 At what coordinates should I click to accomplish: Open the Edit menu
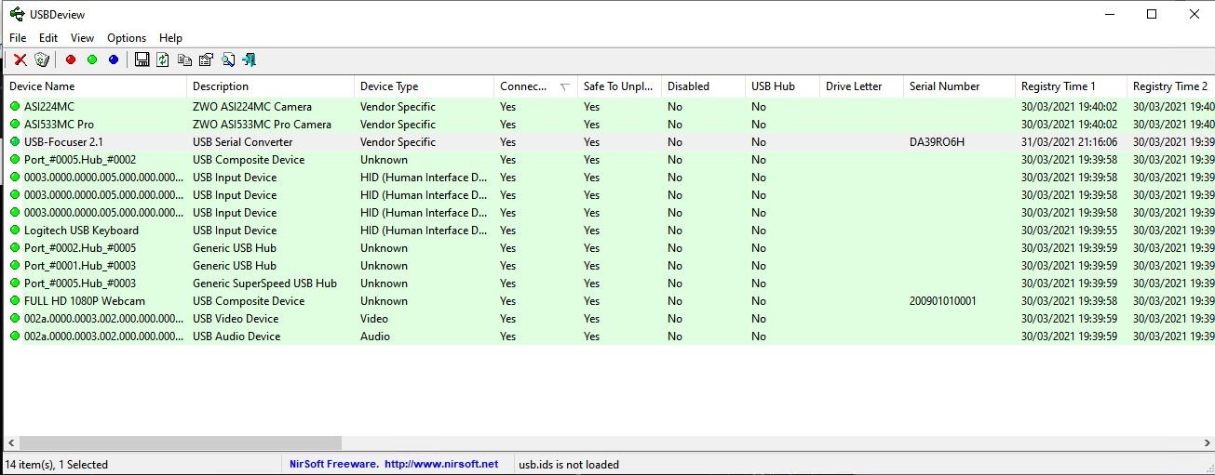(48, 38)
